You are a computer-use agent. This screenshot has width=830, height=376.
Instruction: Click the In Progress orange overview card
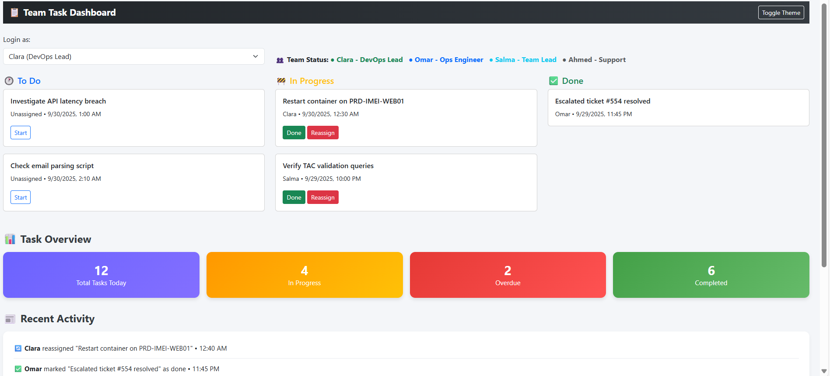tap(305, 275)
